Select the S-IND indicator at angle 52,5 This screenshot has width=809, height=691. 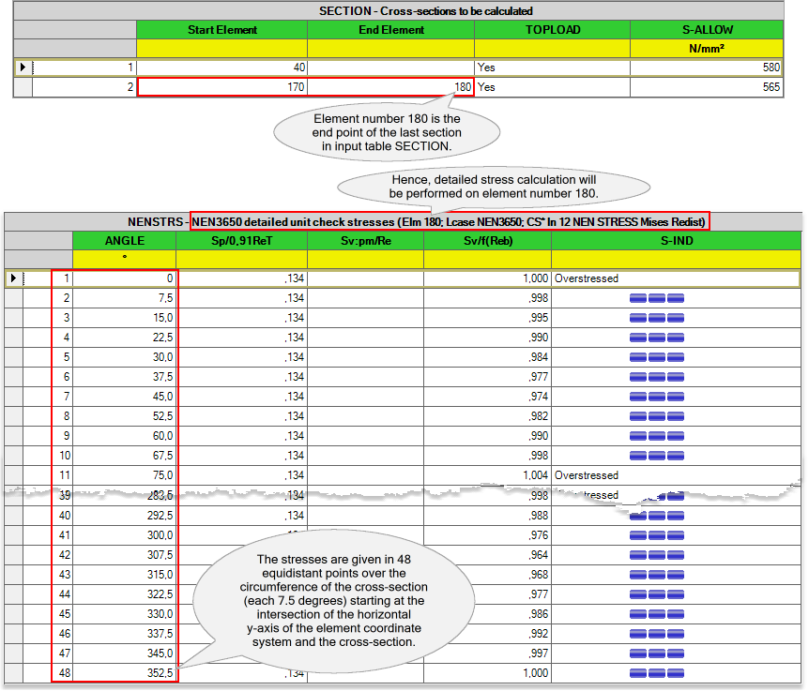(x=656, y=416)
